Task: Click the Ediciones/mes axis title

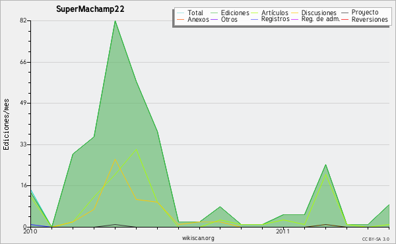Action: [6, 125]
